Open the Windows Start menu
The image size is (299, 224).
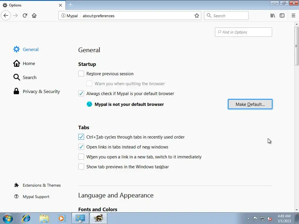pos(8,218)
